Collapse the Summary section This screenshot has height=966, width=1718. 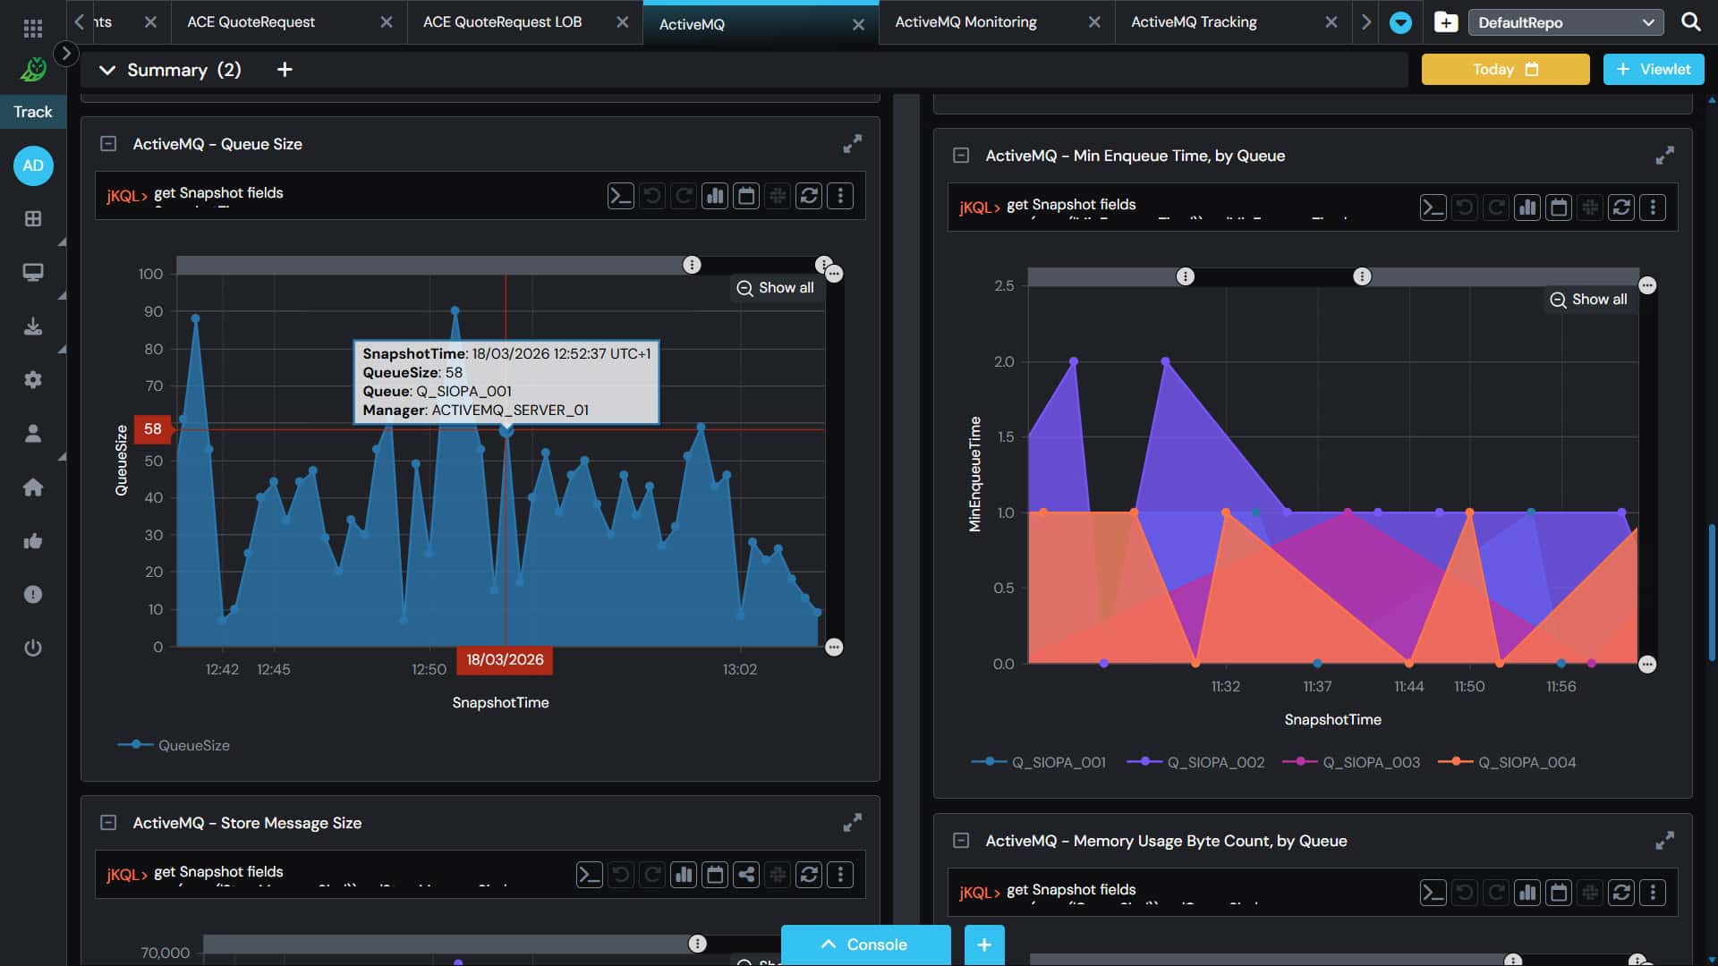point(106,69)
